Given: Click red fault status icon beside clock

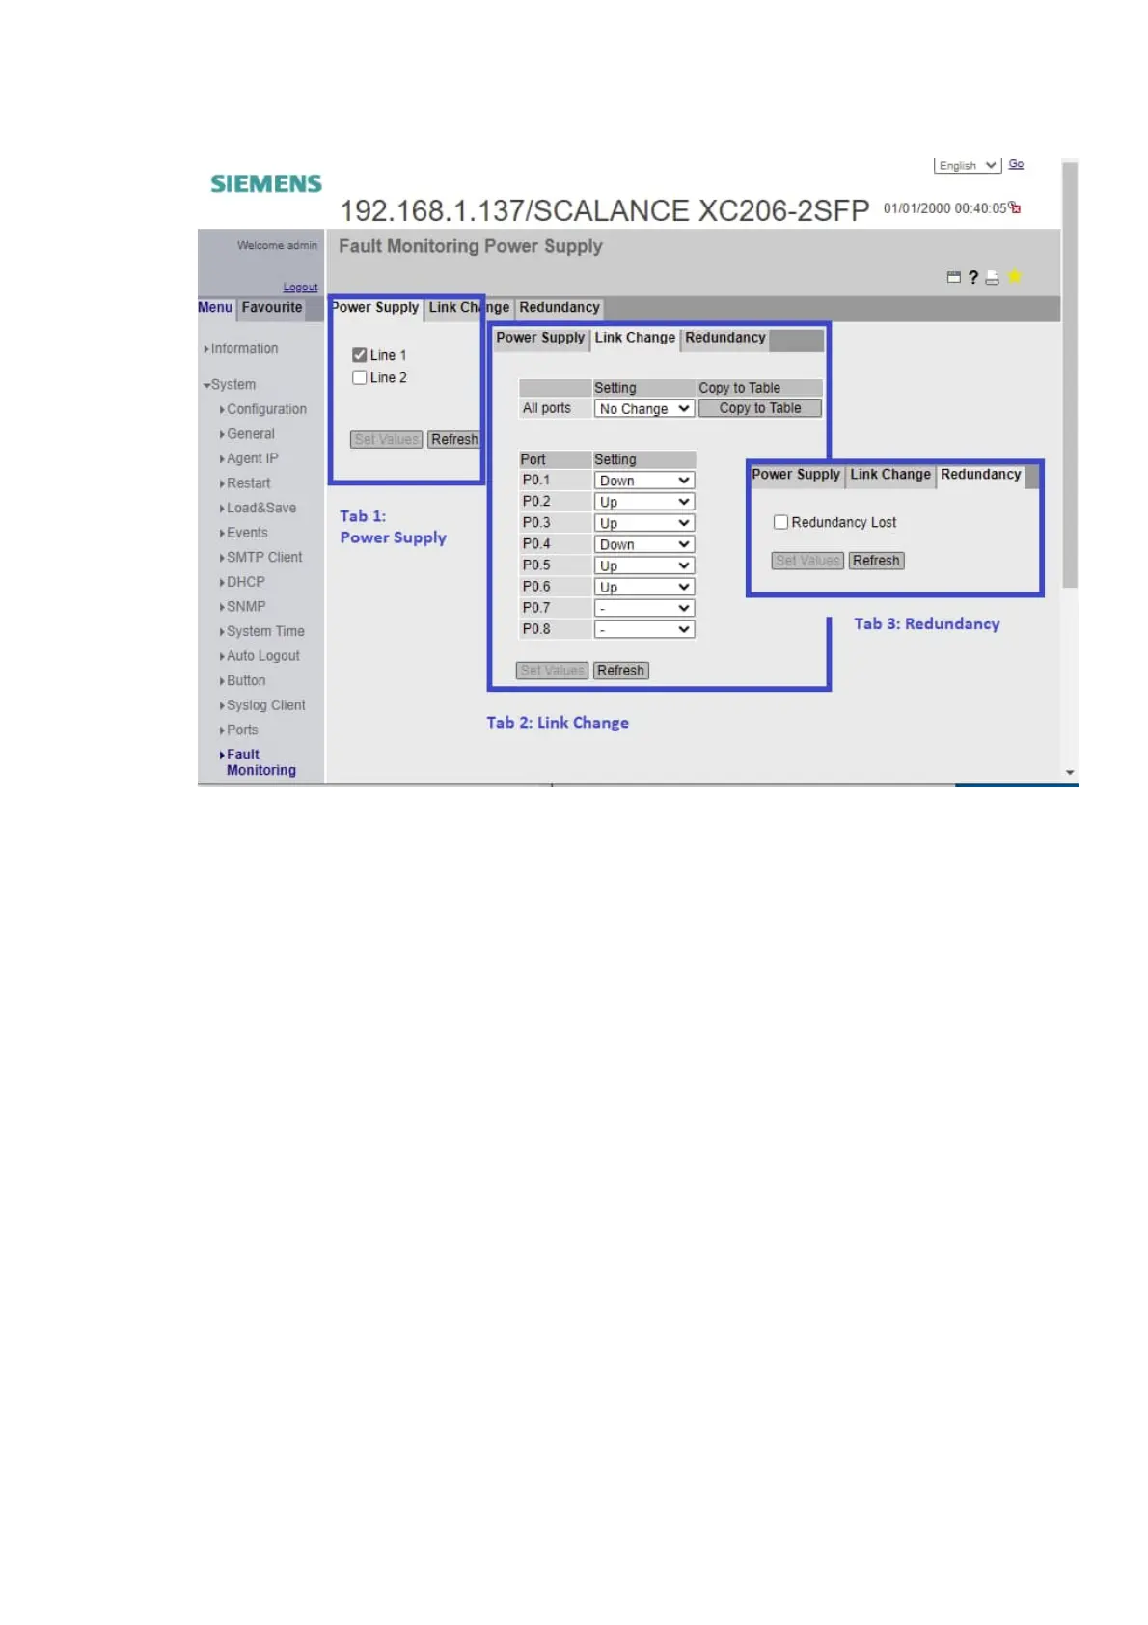Looking at the screenshot, I should tap(1015, 207).
